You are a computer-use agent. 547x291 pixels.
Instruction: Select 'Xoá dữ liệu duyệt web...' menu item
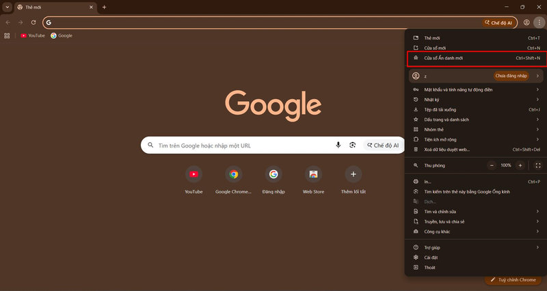click(476, 150)
